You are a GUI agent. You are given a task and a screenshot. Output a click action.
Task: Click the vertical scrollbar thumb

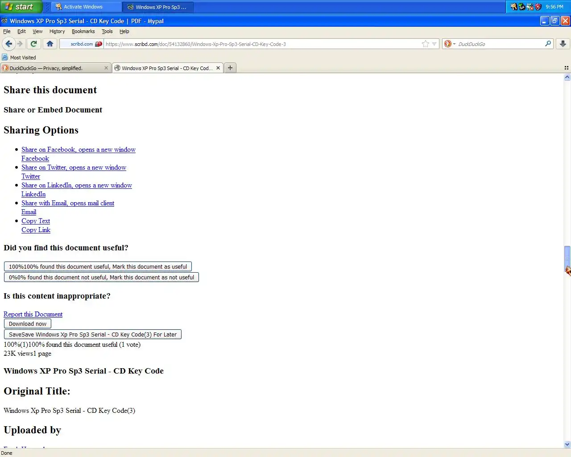pyautogui.click(x=567, y=259)
